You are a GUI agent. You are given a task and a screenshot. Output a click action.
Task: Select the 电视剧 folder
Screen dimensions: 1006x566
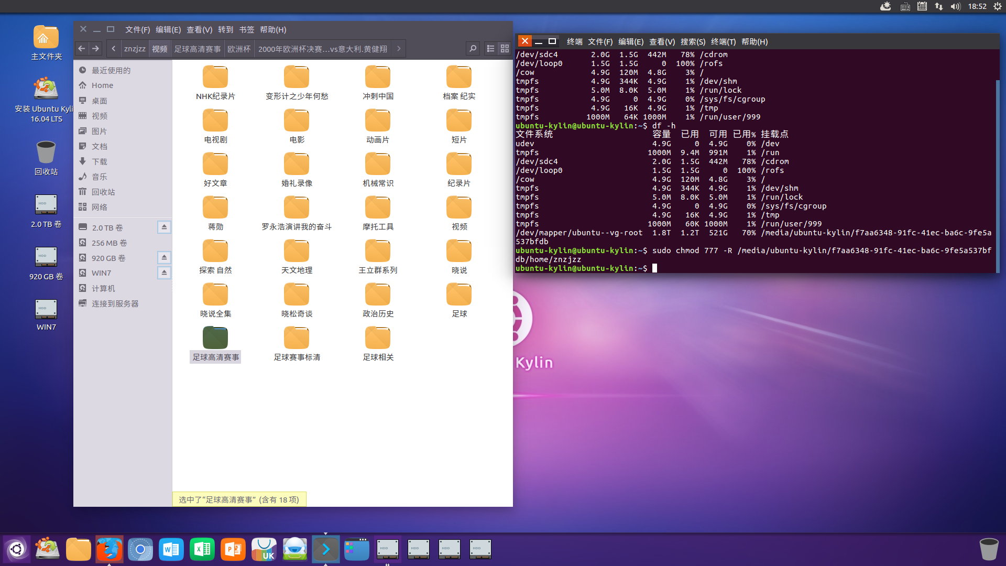(215, 126)
